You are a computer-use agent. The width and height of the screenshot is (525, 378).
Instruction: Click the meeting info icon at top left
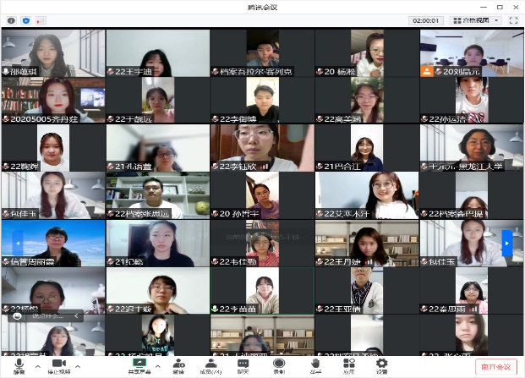11,20
